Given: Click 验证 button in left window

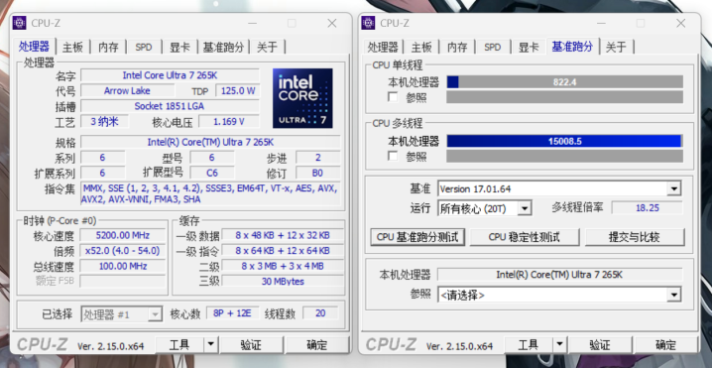Looking at the screenshot, I should tap(251, 345).
